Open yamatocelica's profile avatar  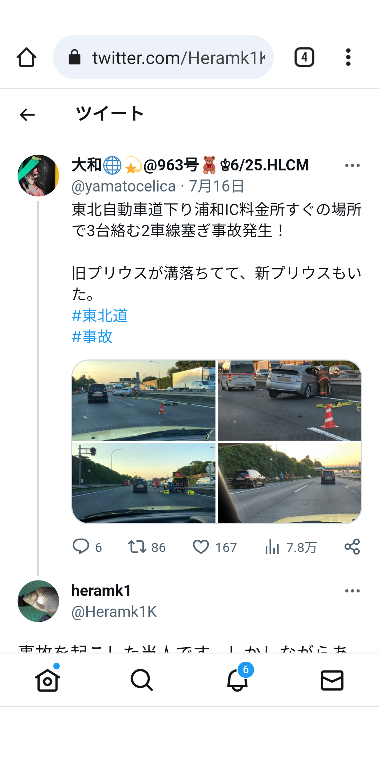[x=38, y=175]
